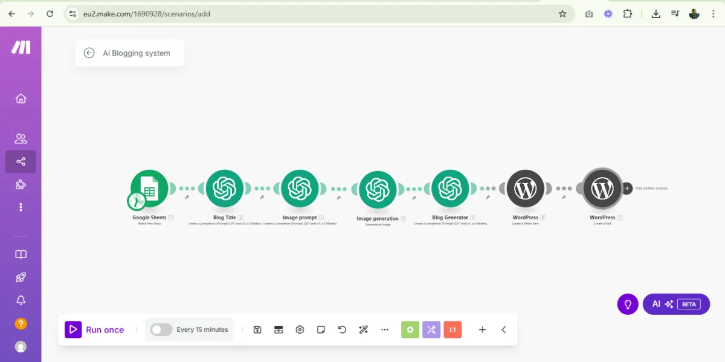This screenshot has width=725, height=362.
Task: Click the orange text parser brackets icon
Action: tap(453, 329)
